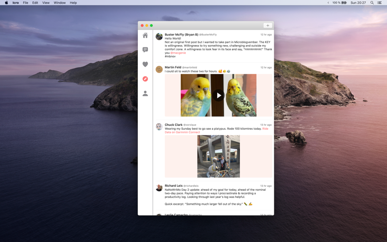The height and width of the screenshot is (242, 387).
Task: Open the Apple menu
Action: coord(6,3)
